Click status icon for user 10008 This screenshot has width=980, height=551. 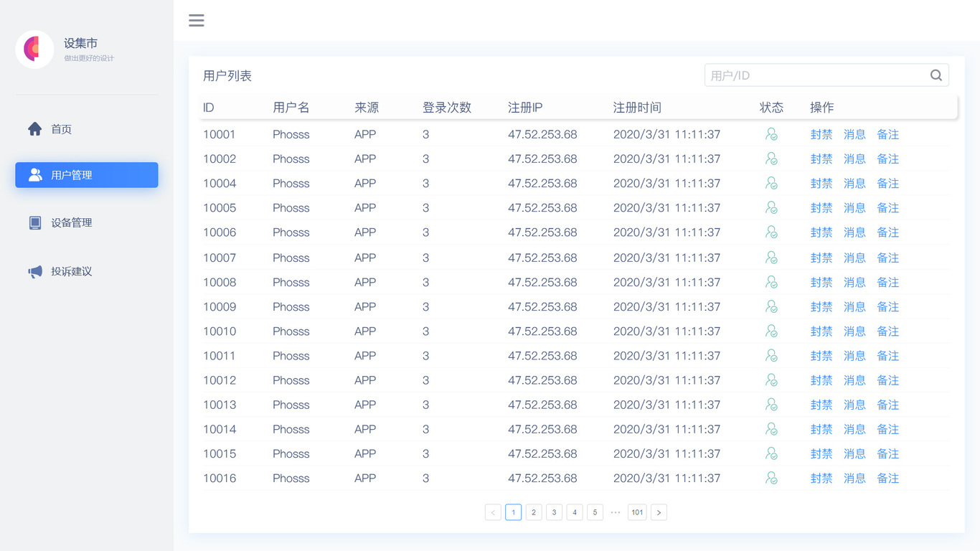[x=771, y=282]
